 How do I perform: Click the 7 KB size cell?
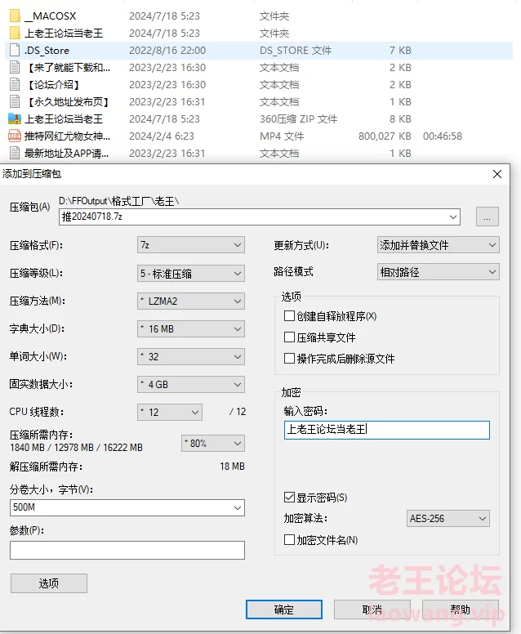[x=400, y=50]
